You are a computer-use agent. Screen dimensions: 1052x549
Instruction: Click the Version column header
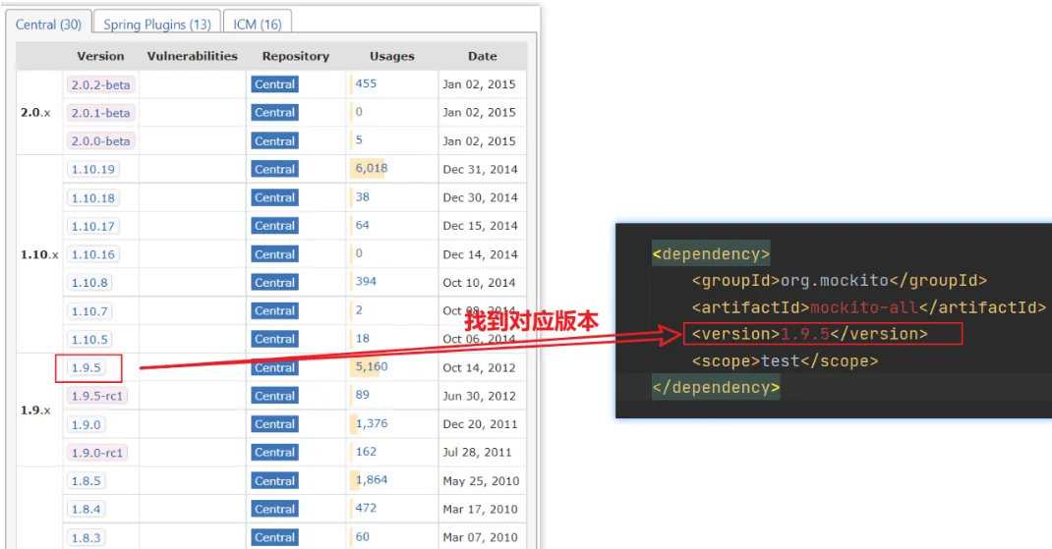coord(100,56)
